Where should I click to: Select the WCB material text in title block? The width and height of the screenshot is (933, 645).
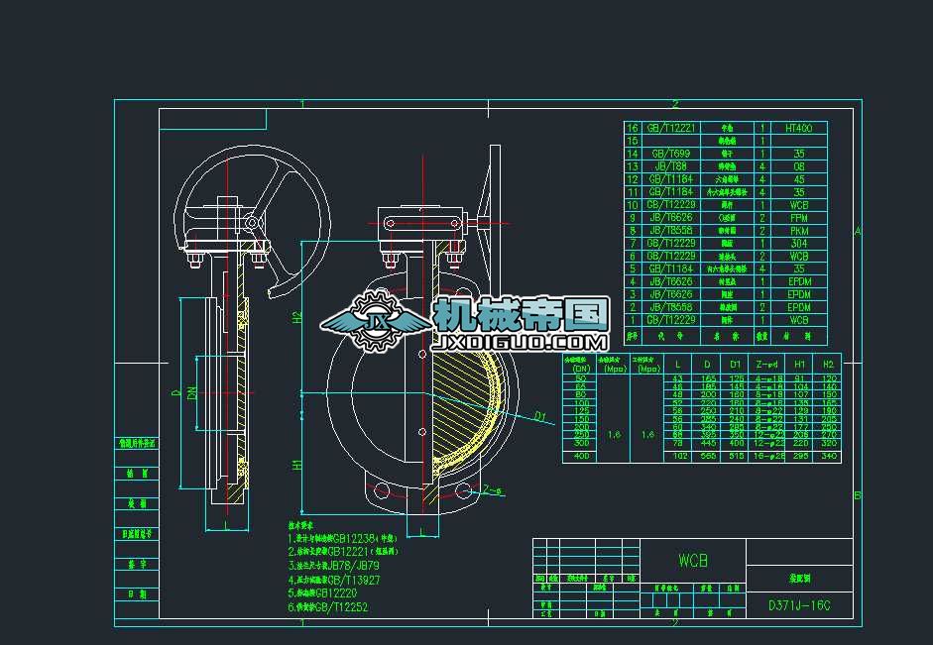pos(693,561)
